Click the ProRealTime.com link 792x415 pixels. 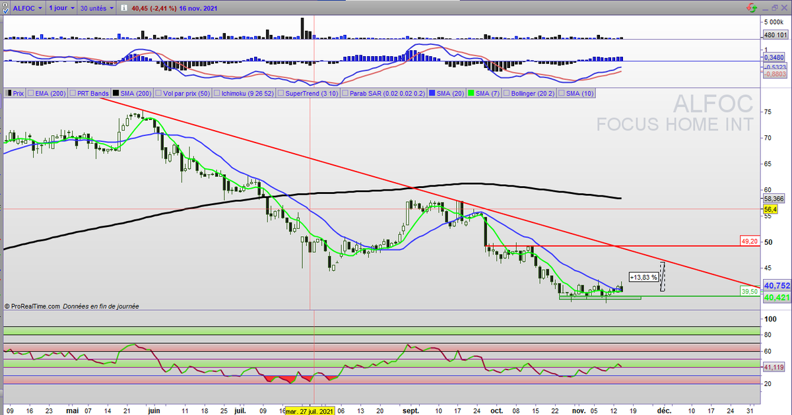tap(36, 306)
